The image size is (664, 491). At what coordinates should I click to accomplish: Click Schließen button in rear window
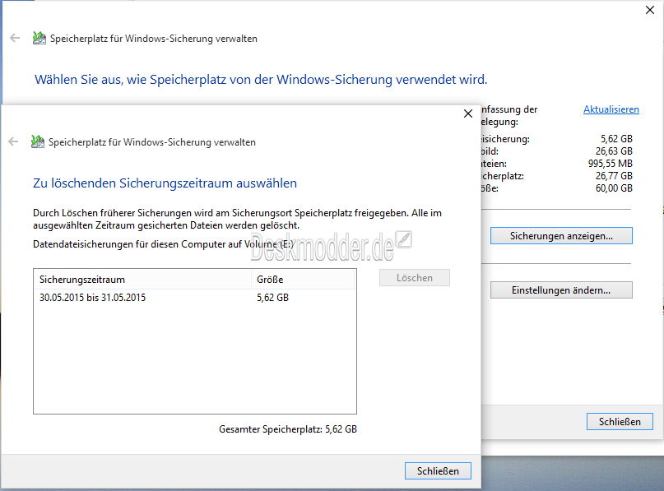[x=620, y=422]
